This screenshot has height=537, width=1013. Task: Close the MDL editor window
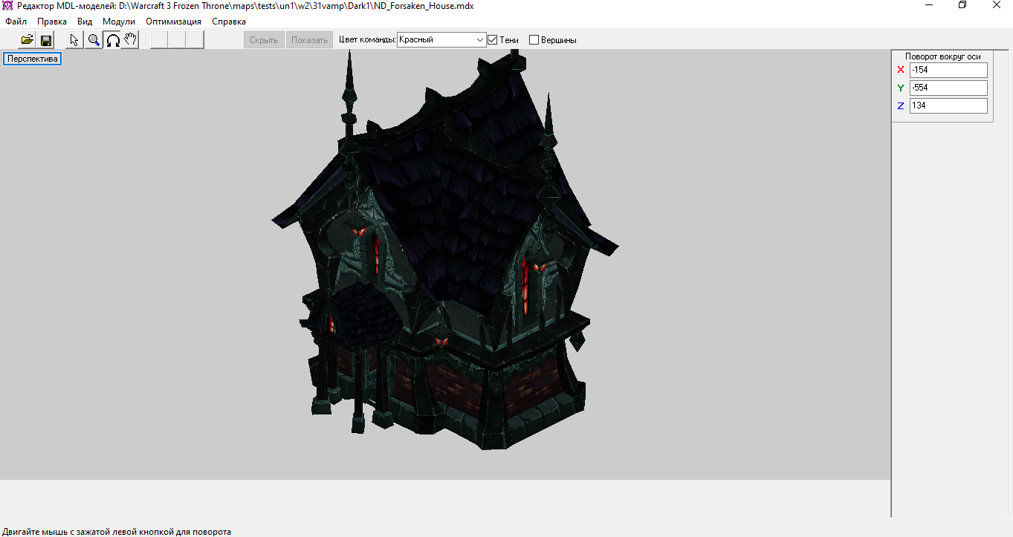point(996,6)
